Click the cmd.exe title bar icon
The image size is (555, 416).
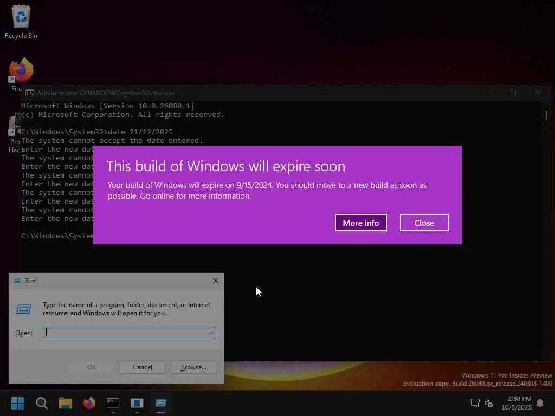(x=30, y=93)
